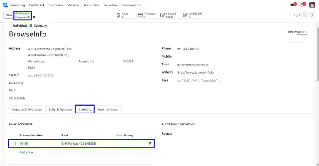
Task: Select the Company radio option
Action: 31,26
